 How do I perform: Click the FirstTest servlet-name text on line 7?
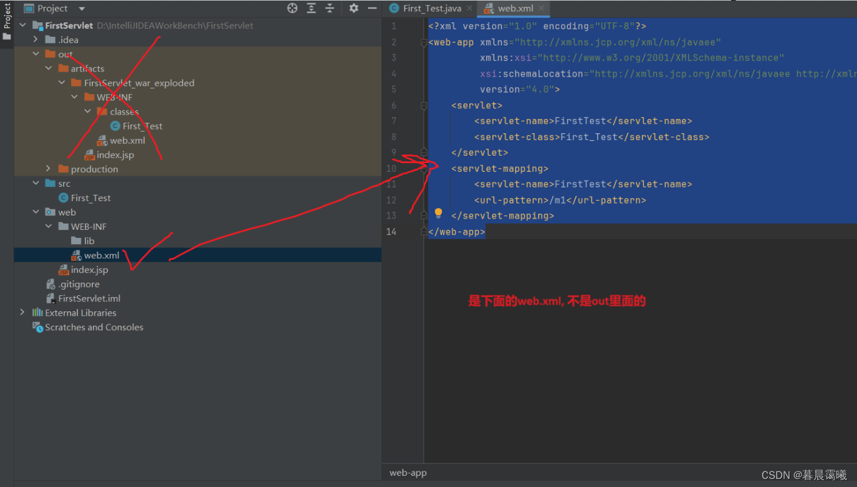coord(580,121)
